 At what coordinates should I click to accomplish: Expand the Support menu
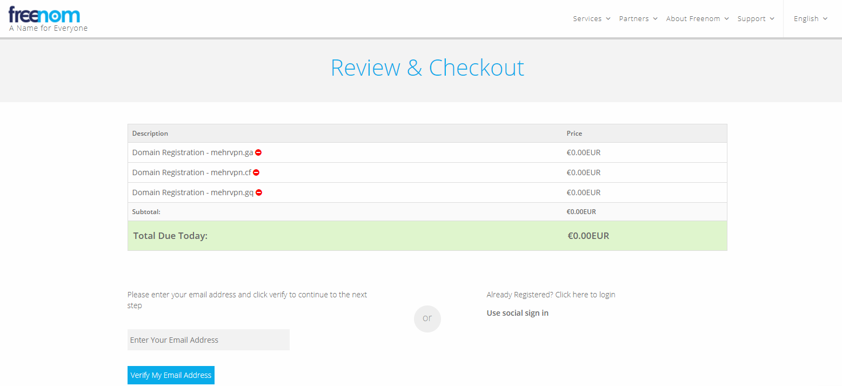point(756,18)
